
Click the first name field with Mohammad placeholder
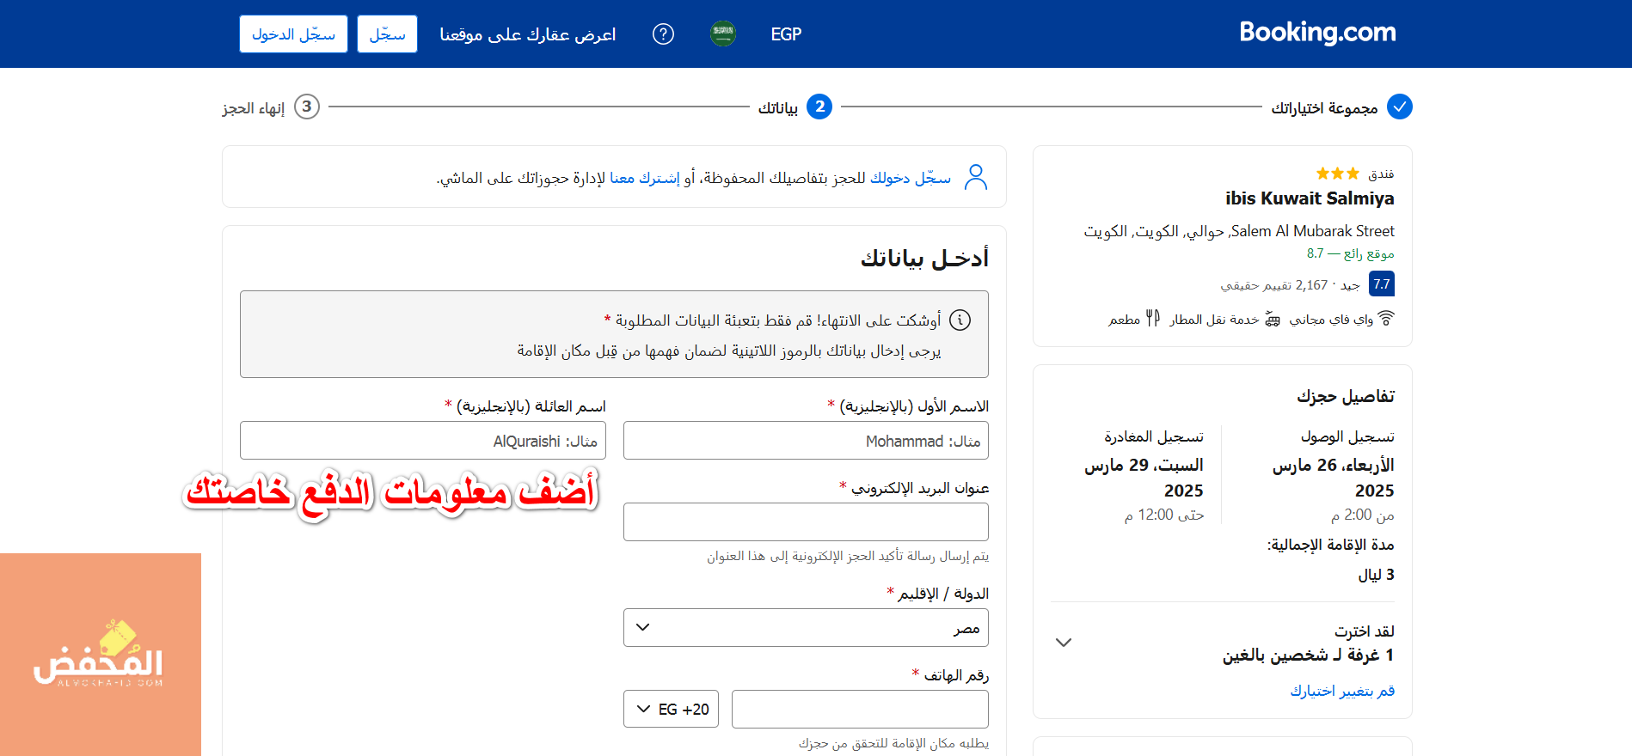[806, 441]
